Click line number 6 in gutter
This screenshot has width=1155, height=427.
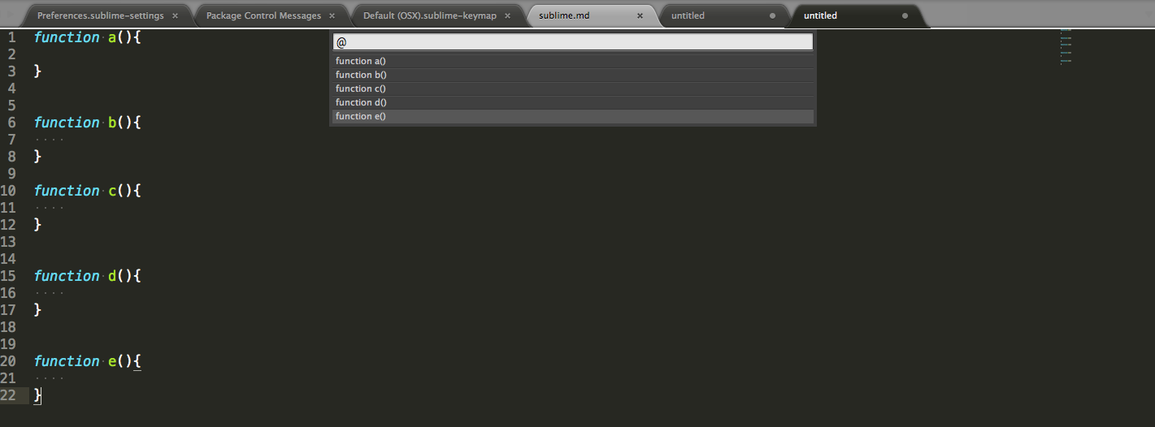click(x=12, y=123)
